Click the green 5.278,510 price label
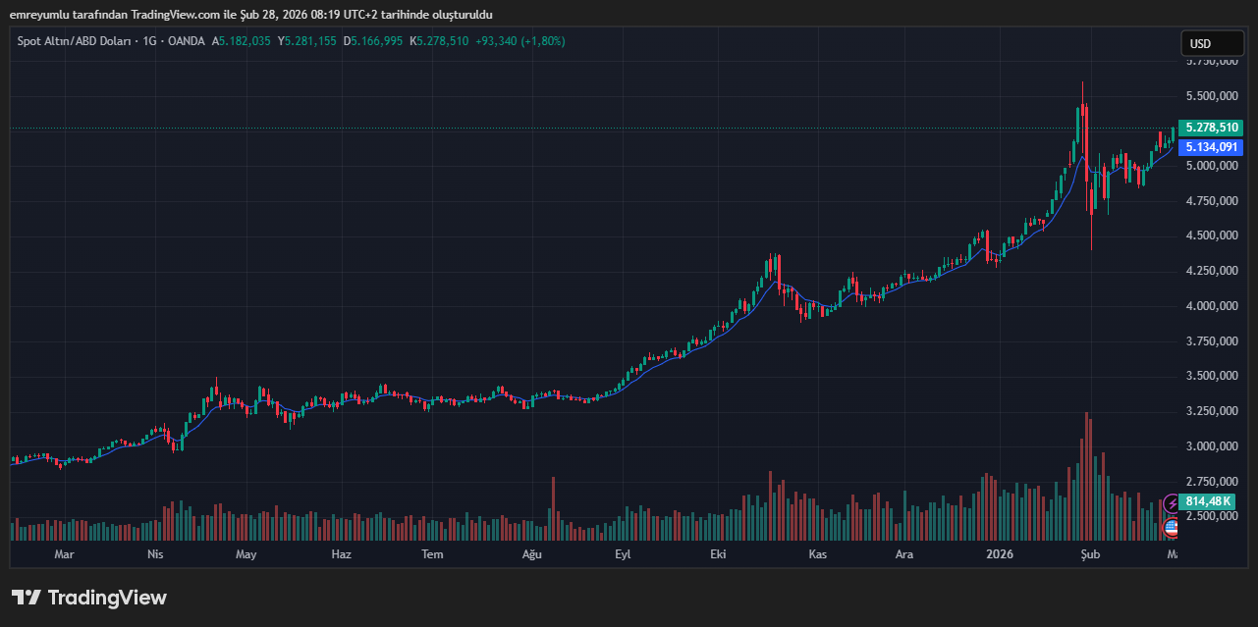The image size is (1258, 627). [x=1211, y=129]
